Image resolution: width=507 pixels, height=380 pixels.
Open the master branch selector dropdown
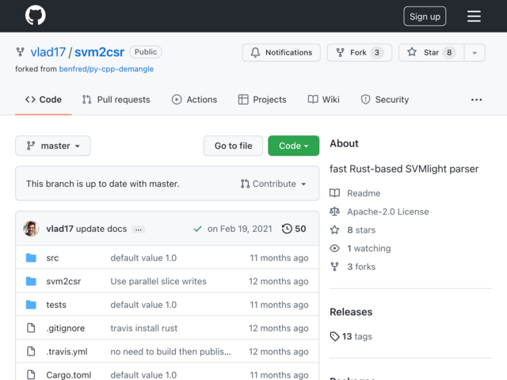point(53,146)
